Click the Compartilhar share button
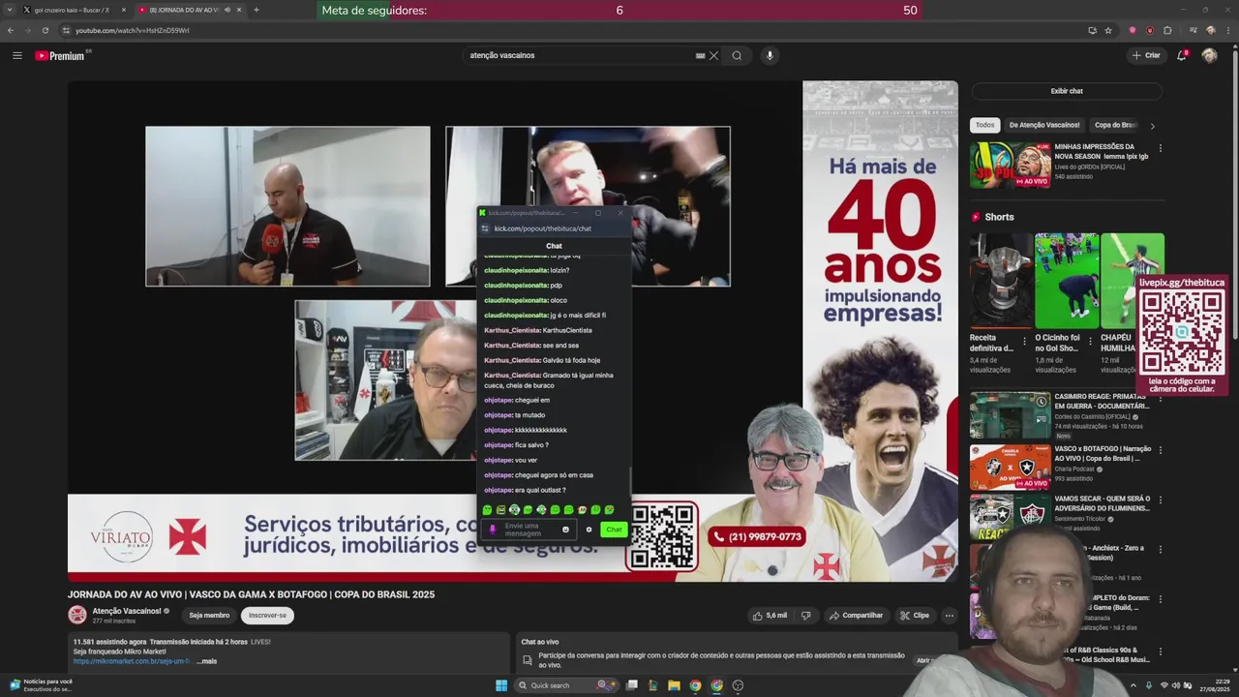Screen dimensions: 1239x697 [x=856, y=616]
